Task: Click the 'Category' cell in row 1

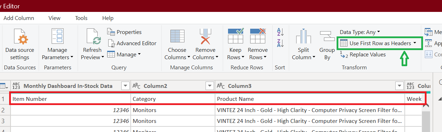Action: click(x=173, y=99)
